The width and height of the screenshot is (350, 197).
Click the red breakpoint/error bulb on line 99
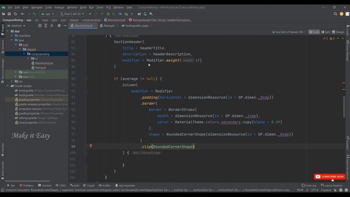coord(91,146)
